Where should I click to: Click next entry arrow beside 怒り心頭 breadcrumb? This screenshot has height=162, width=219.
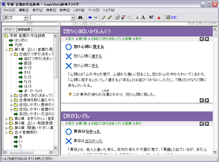point(207,39)
